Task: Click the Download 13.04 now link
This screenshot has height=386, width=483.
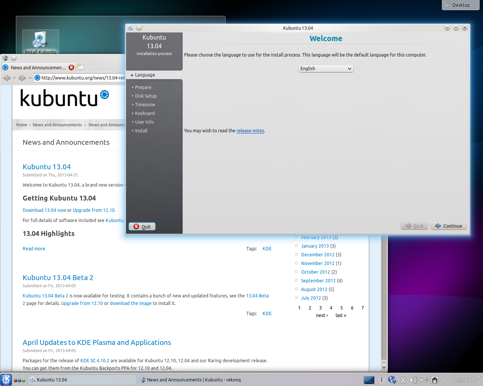Action: (44, 210)
